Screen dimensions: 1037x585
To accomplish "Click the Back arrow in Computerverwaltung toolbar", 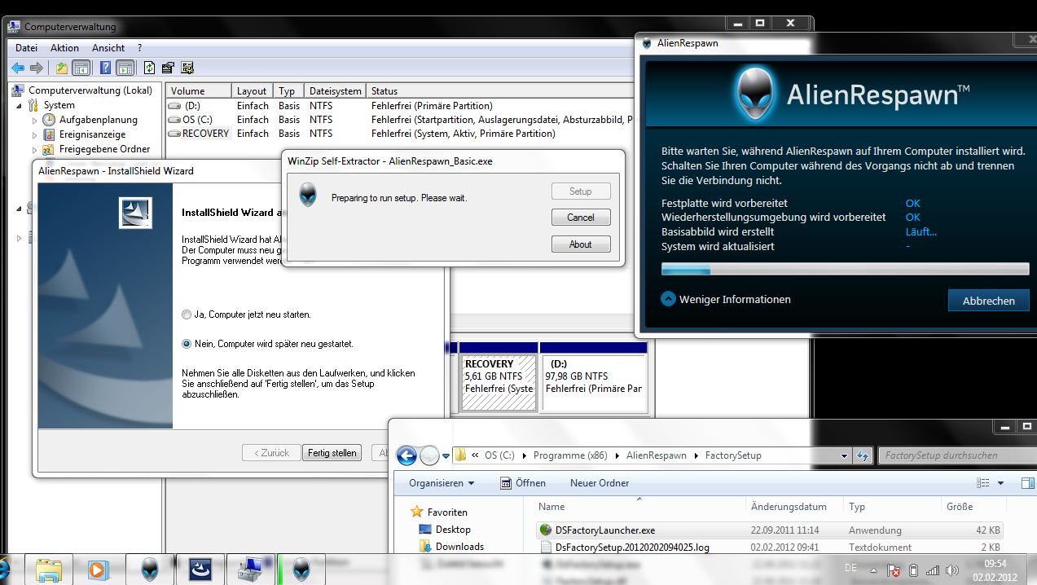I will click(x=18, y=68).
